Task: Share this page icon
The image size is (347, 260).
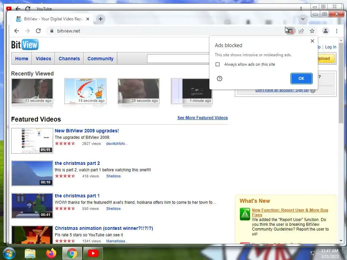Action: click(301, 31)
